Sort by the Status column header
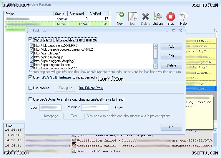 [60, 14]
